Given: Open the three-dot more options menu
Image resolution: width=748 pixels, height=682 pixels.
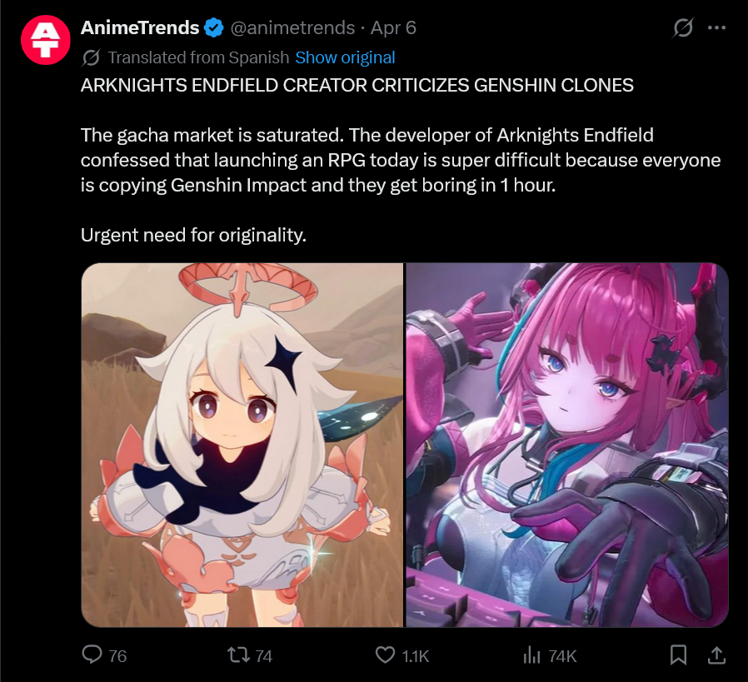Looking at the screenshot, I should tap(716, 28).
